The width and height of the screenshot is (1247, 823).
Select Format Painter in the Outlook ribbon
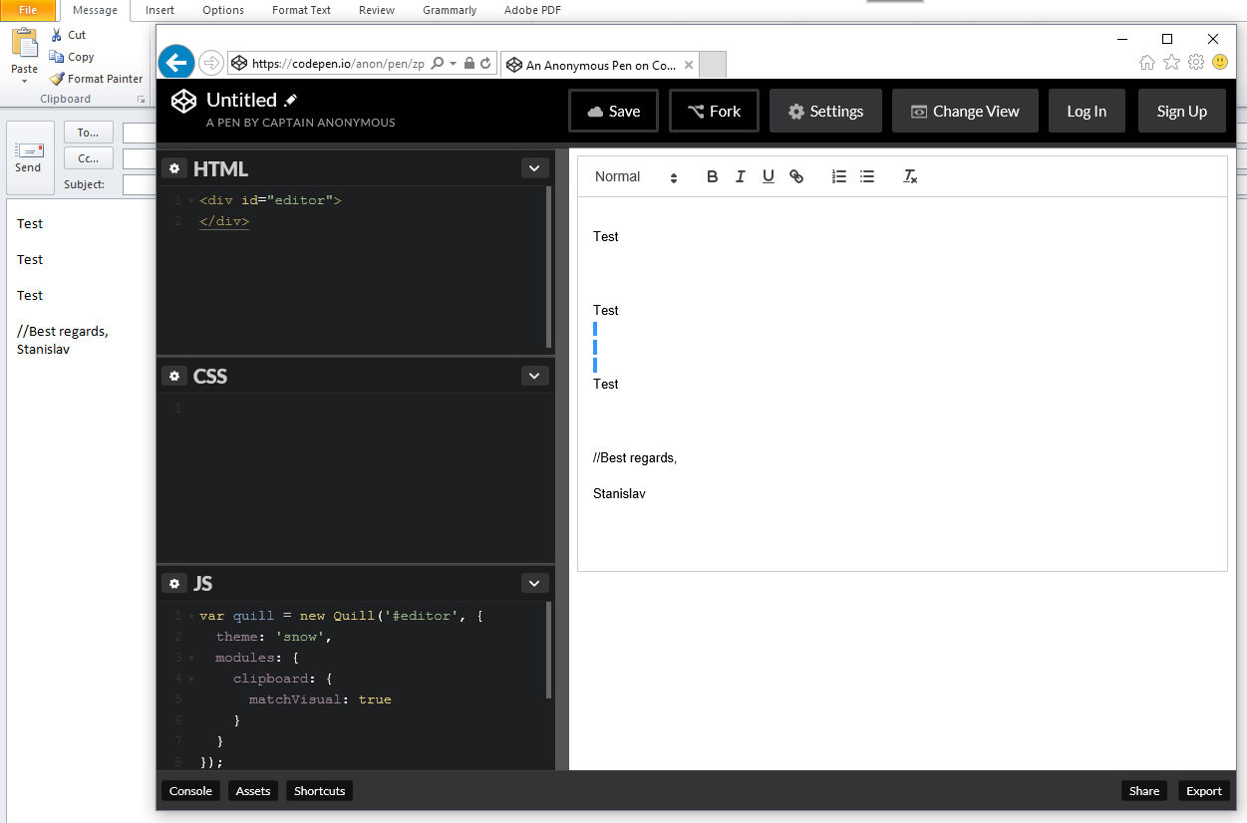96,79
